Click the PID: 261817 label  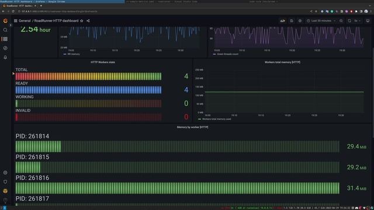coord(32,198)
